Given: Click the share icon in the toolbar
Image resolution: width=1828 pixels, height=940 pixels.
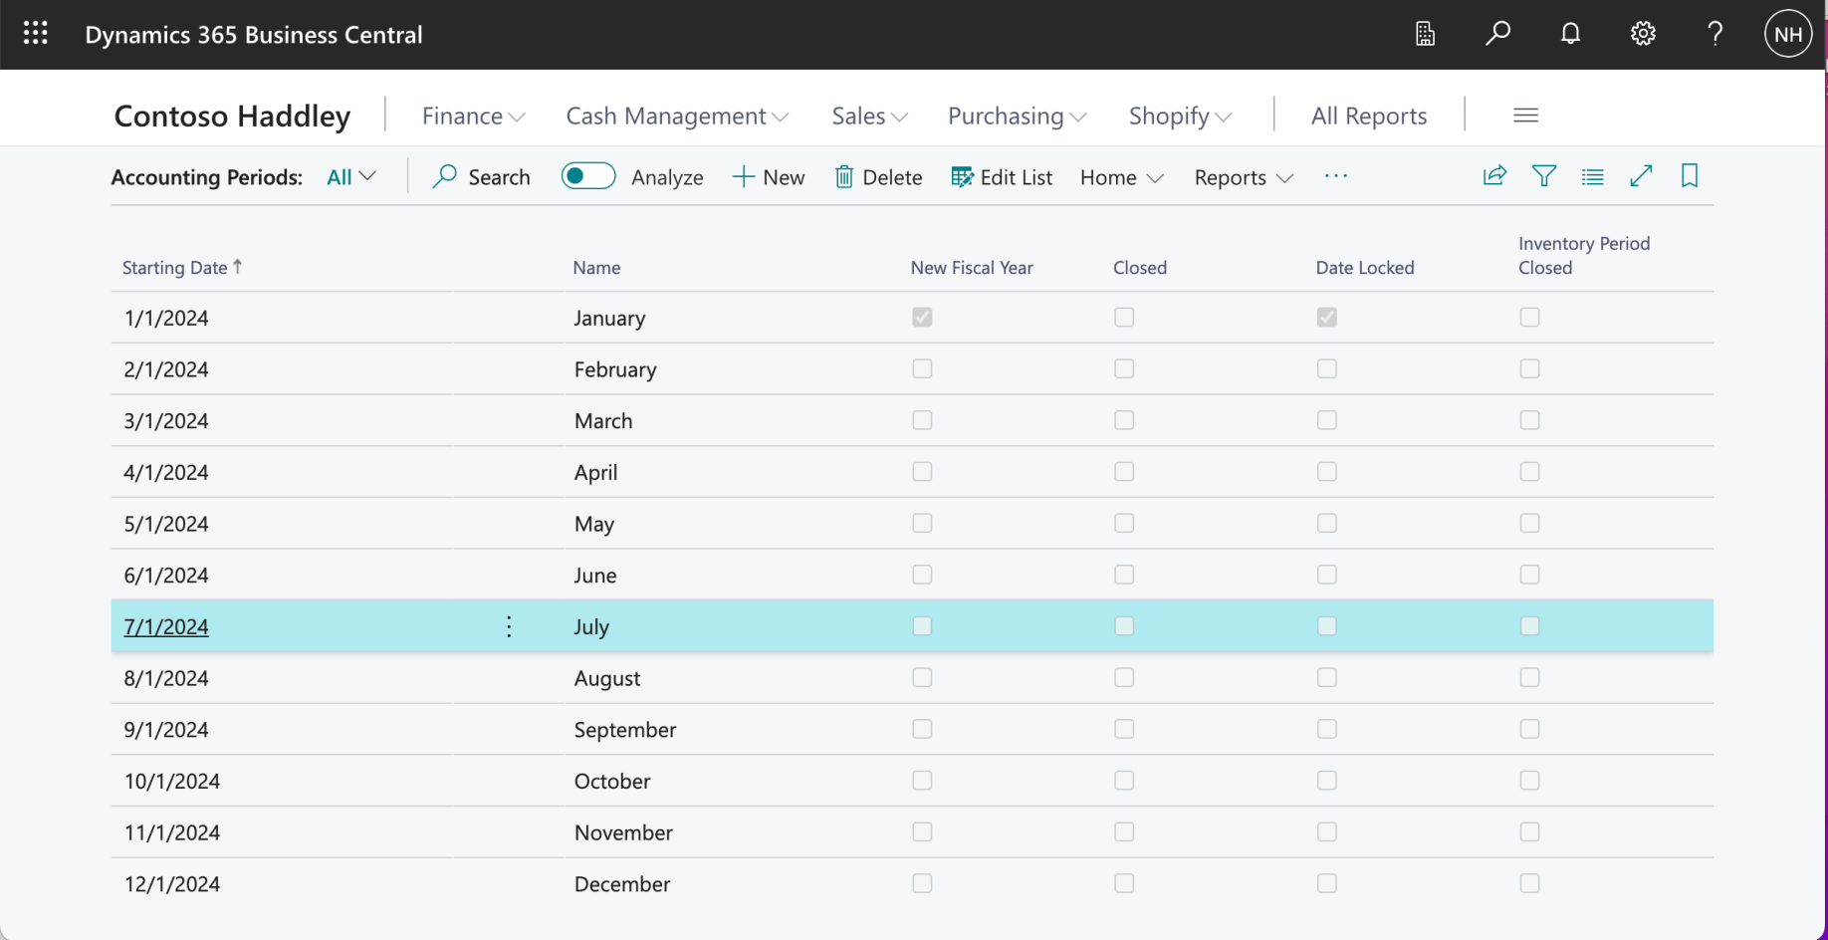Looking at the screenshot, I should tap(1494, 176).
